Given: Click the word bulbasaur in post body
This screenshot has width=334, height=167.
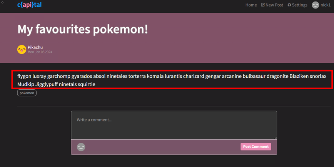Looking at the screenshot, I should click(x=254, y=76).
